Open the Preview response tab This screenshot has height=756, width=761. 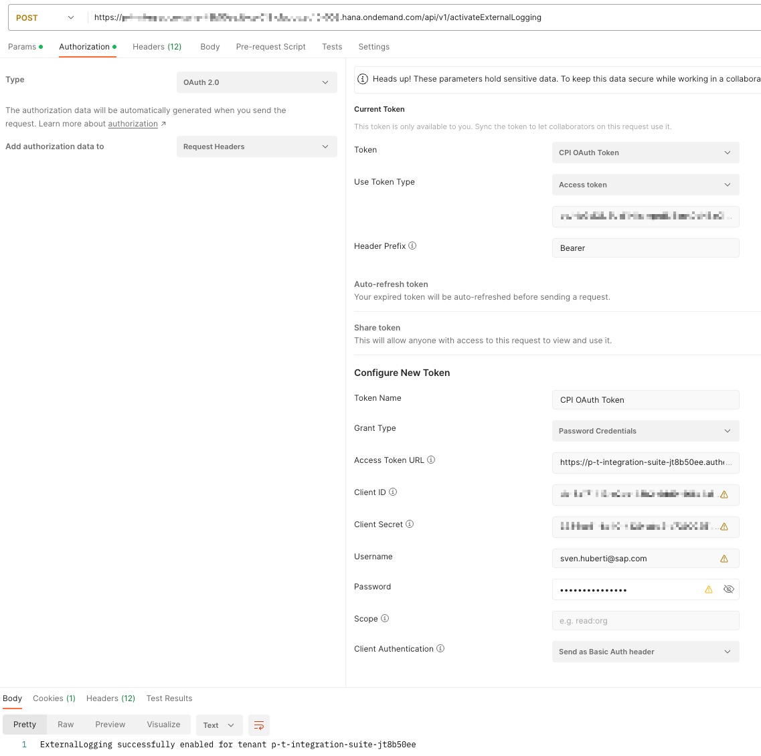tap(110, 724)
